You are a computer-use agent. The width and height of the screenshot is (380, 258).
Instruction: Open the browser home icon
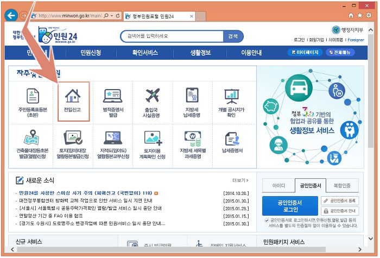[x=351, y=15]
